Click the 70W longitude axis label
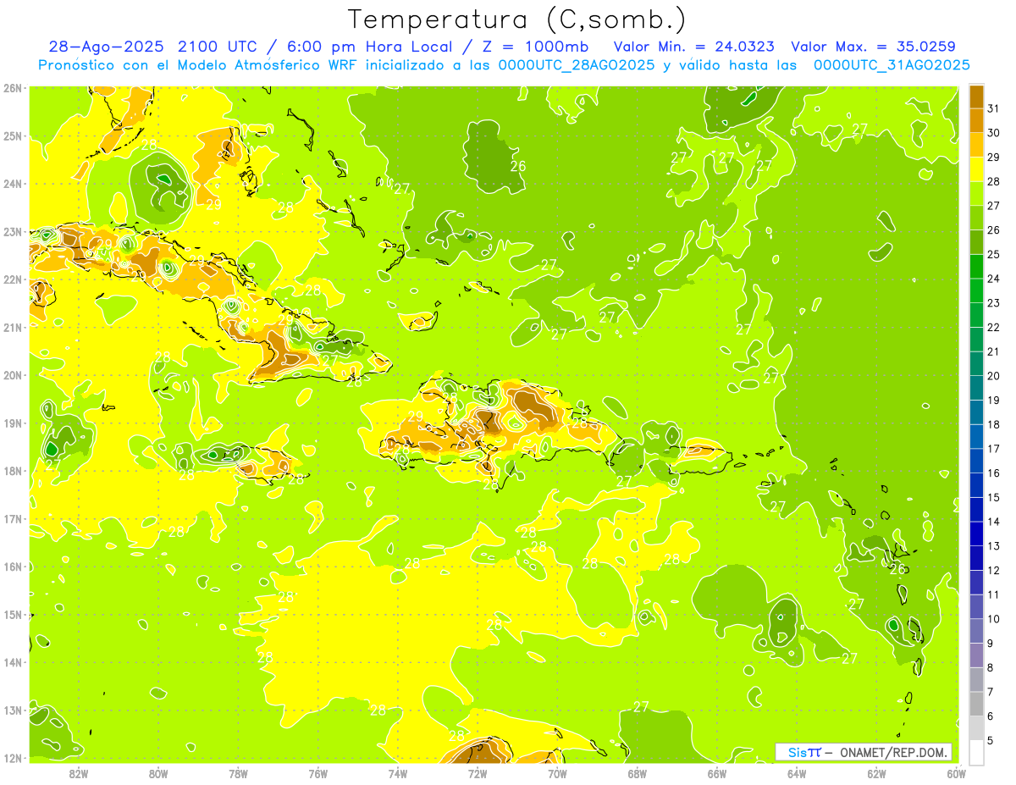The width and height of the screenshot is (1016, 785). click(557, 773)
